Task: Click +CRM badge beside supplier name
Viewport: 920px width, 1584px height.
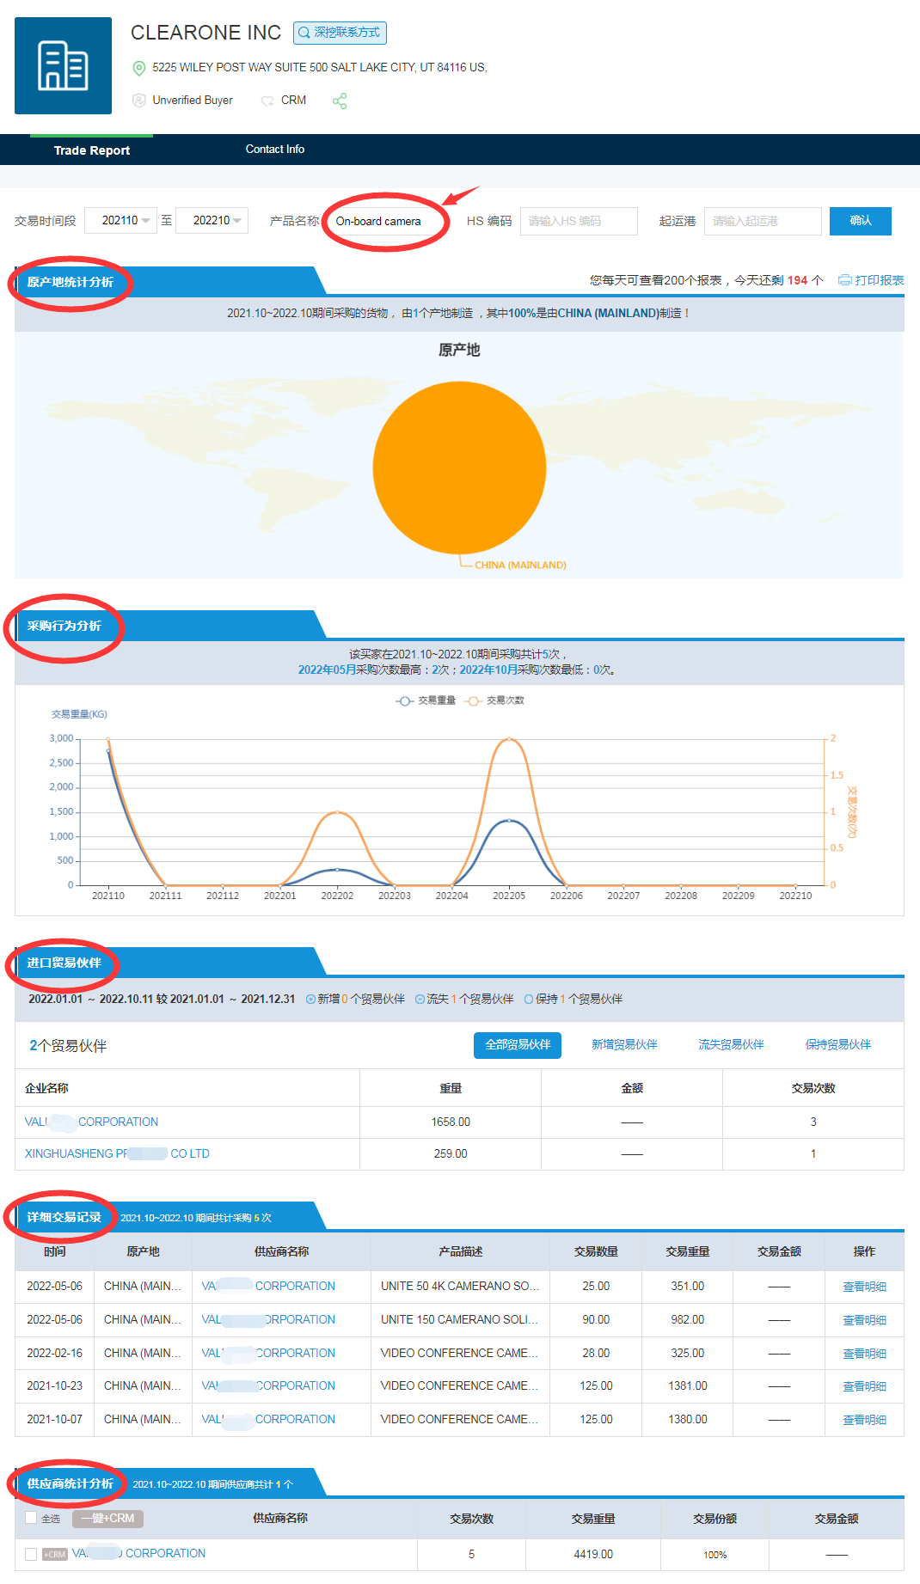Action: pos(54,1554)
